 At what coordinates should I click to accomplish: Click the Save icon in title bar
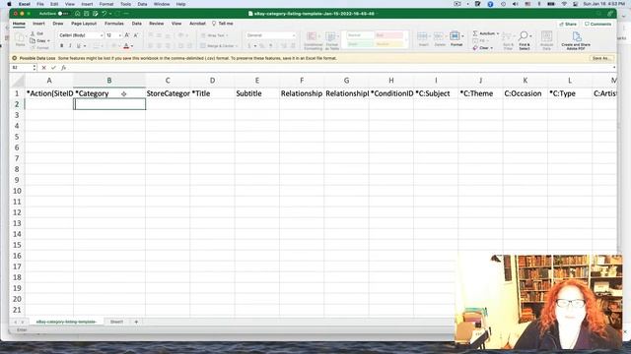click(86, 14)
